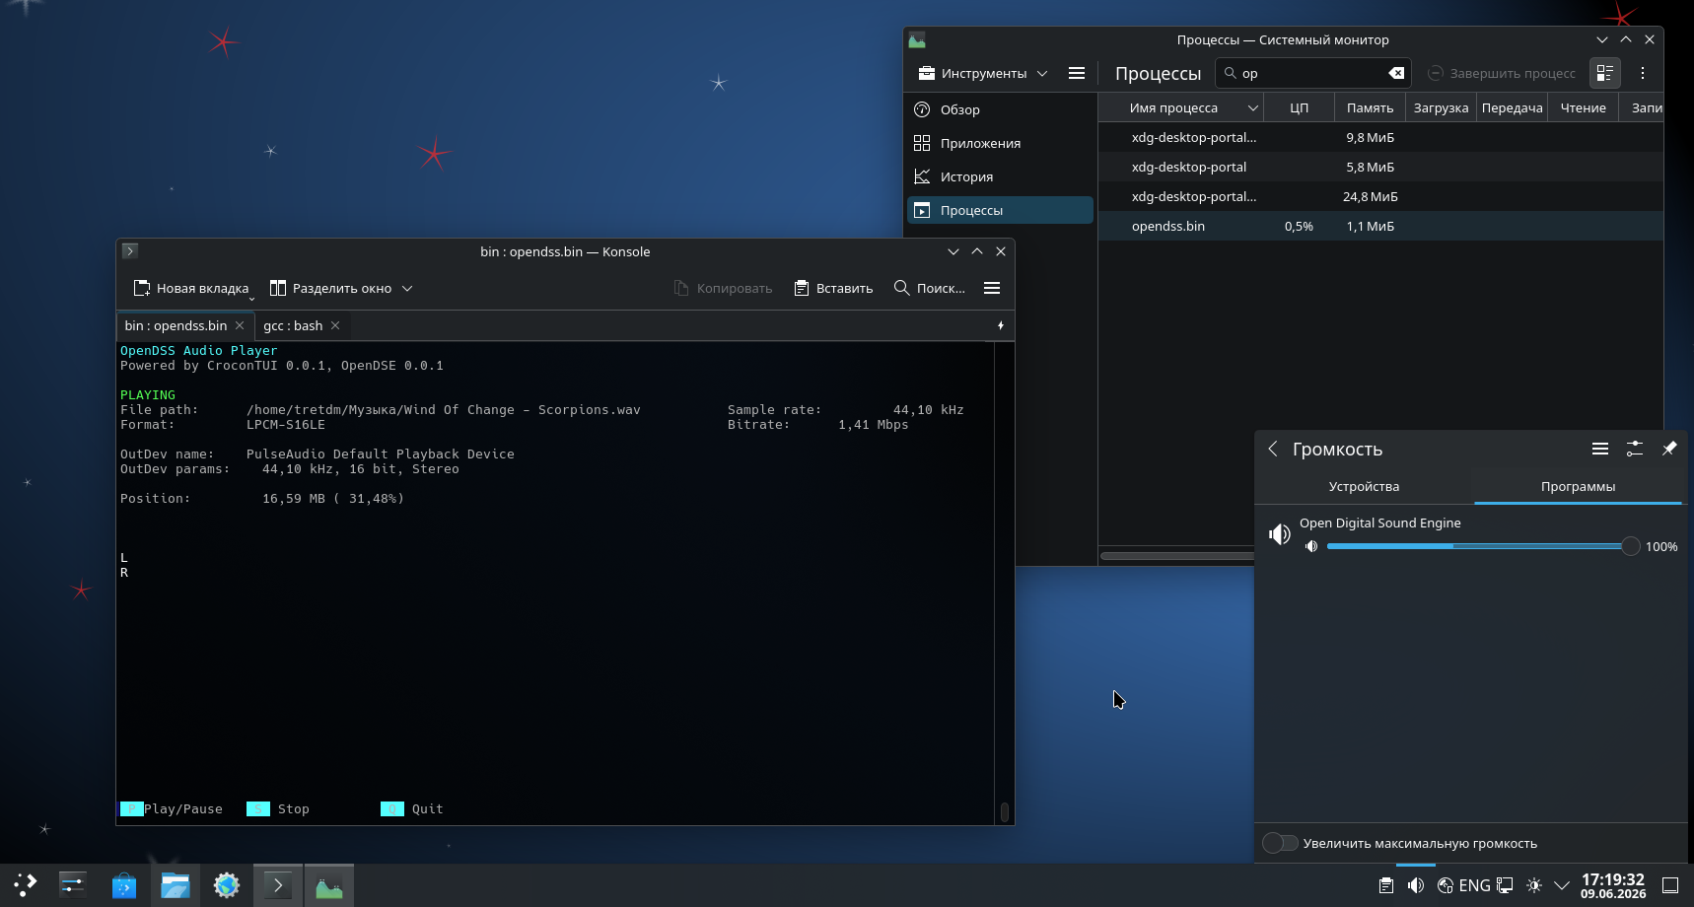Viewport: 1694px width, 907px height.
Task: Click System Monitor window icon
Action: (917, 40)
